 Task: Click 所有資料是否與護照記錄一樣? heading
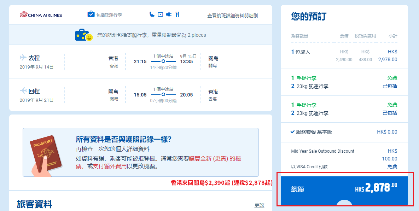click(x=123, y=139)
